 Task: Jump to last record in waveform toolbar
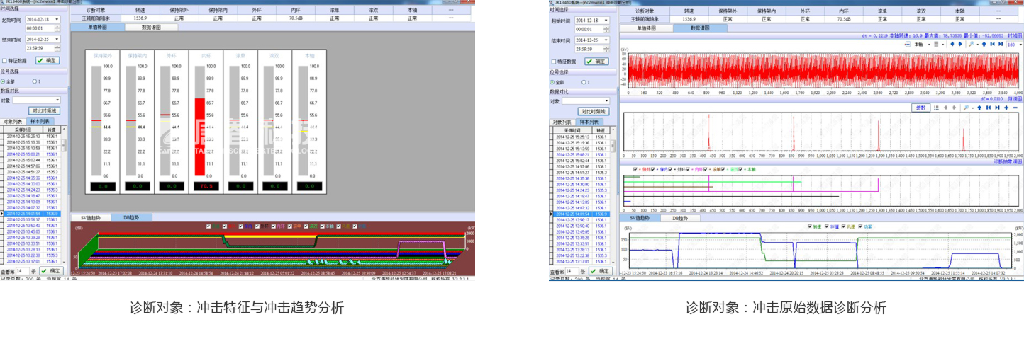[1000, 45]
